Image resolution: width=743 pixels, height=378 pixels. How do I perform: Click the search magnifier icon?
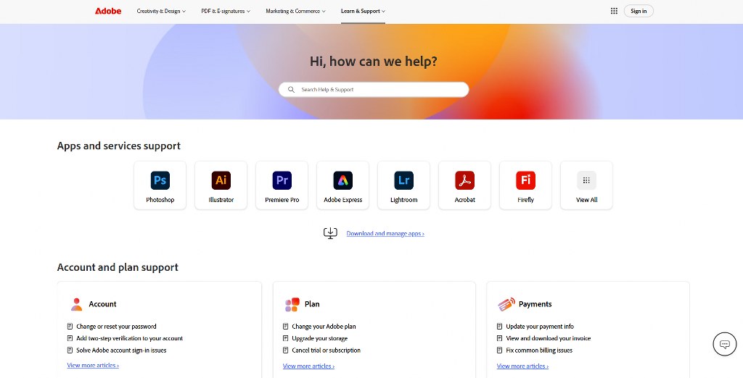pyautogui.click(x=292, y=89)
